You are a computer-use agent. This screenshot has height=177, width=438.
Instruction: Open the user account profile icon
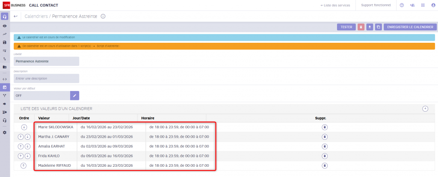[x=433, y=5]
